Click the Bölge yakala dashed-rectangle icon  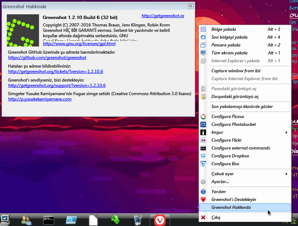203,29
